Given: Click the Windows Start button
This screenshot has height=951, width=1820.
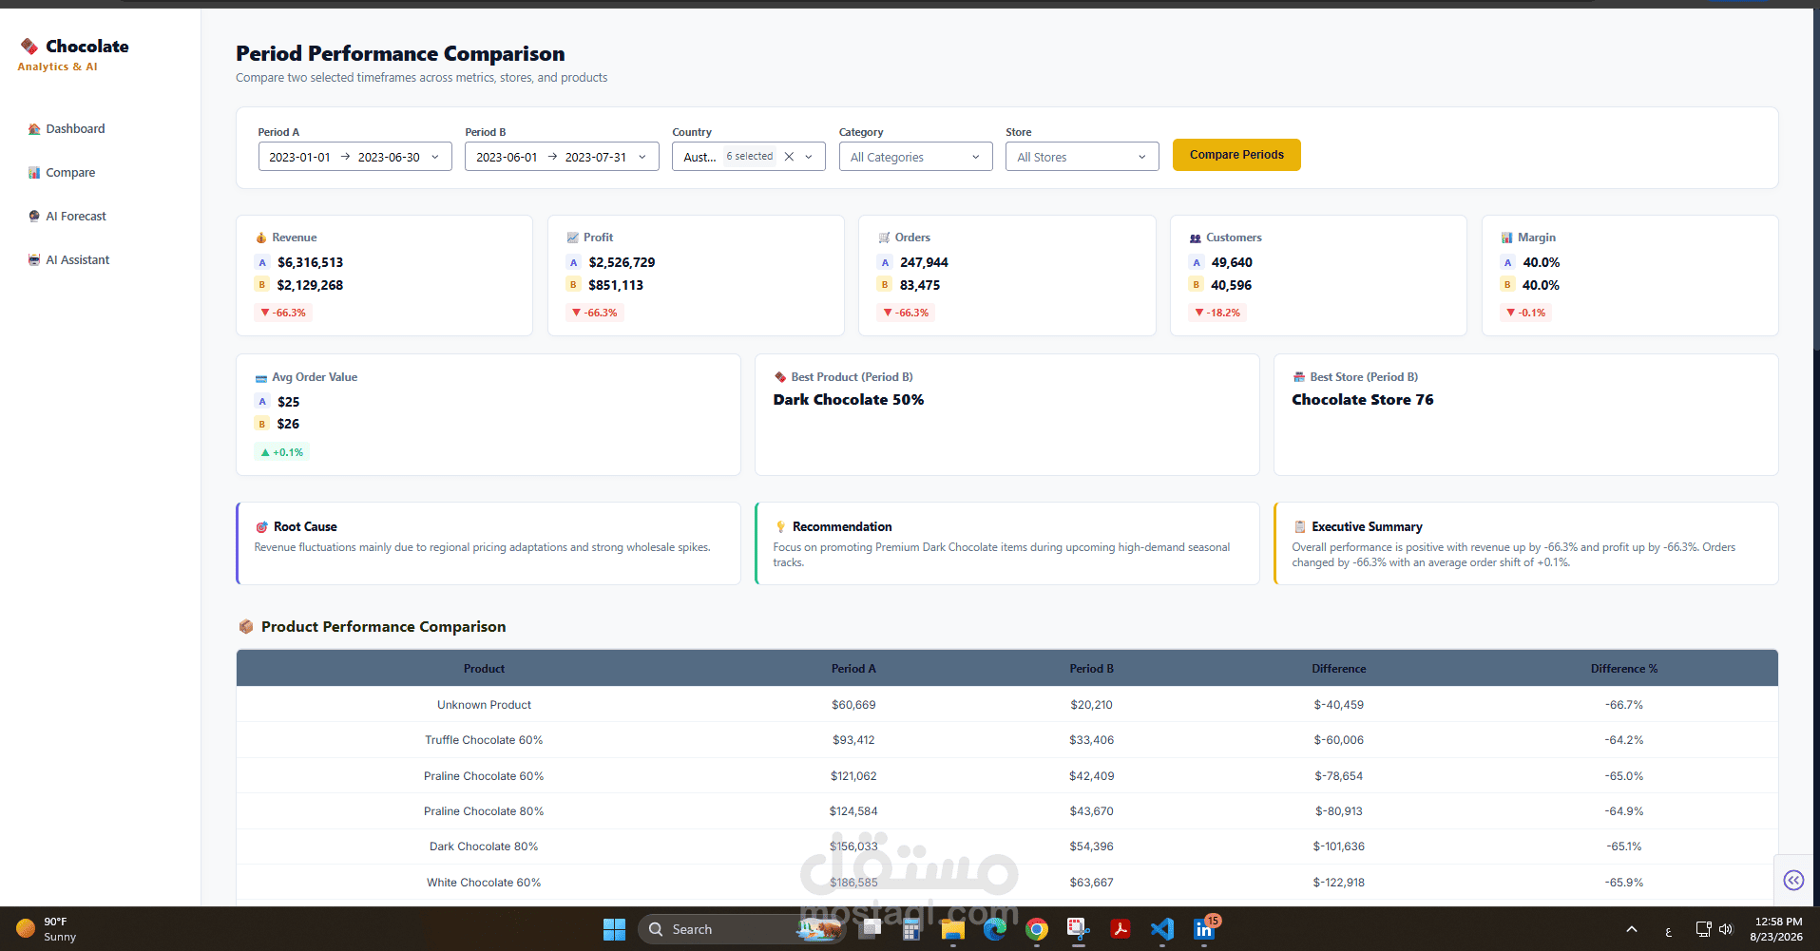Looking at the screenshot, I should click(614, 929).
